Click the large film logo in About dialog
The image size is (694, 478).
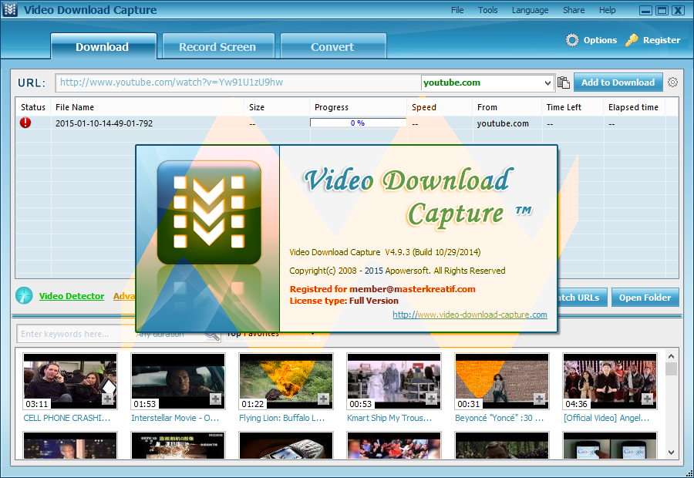point(209,213)
